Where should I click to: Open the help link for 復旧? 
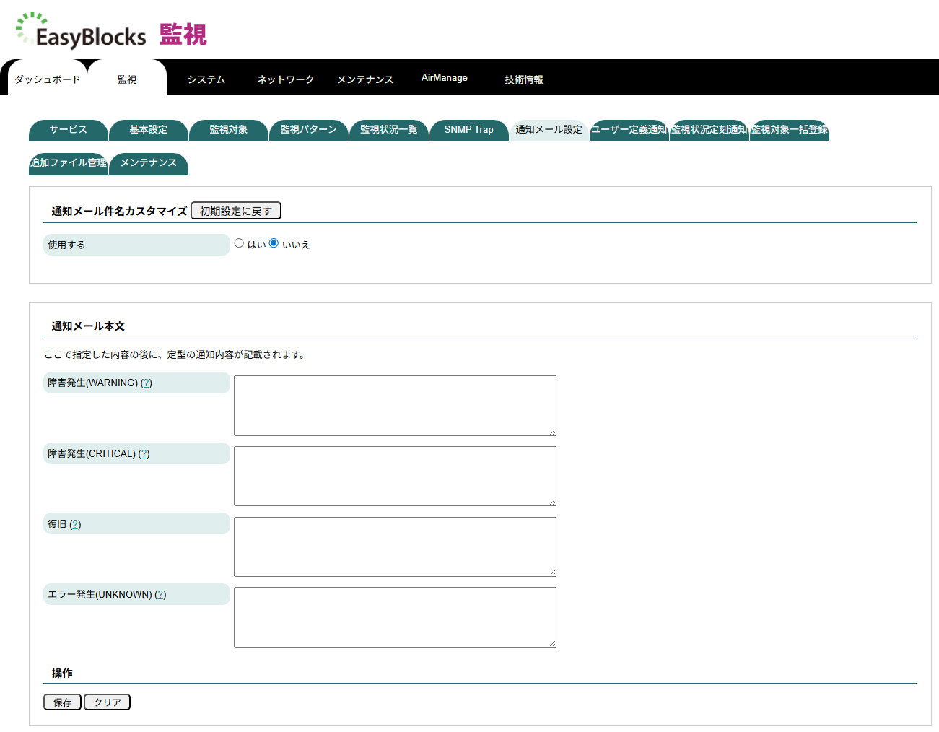[74, 524]
